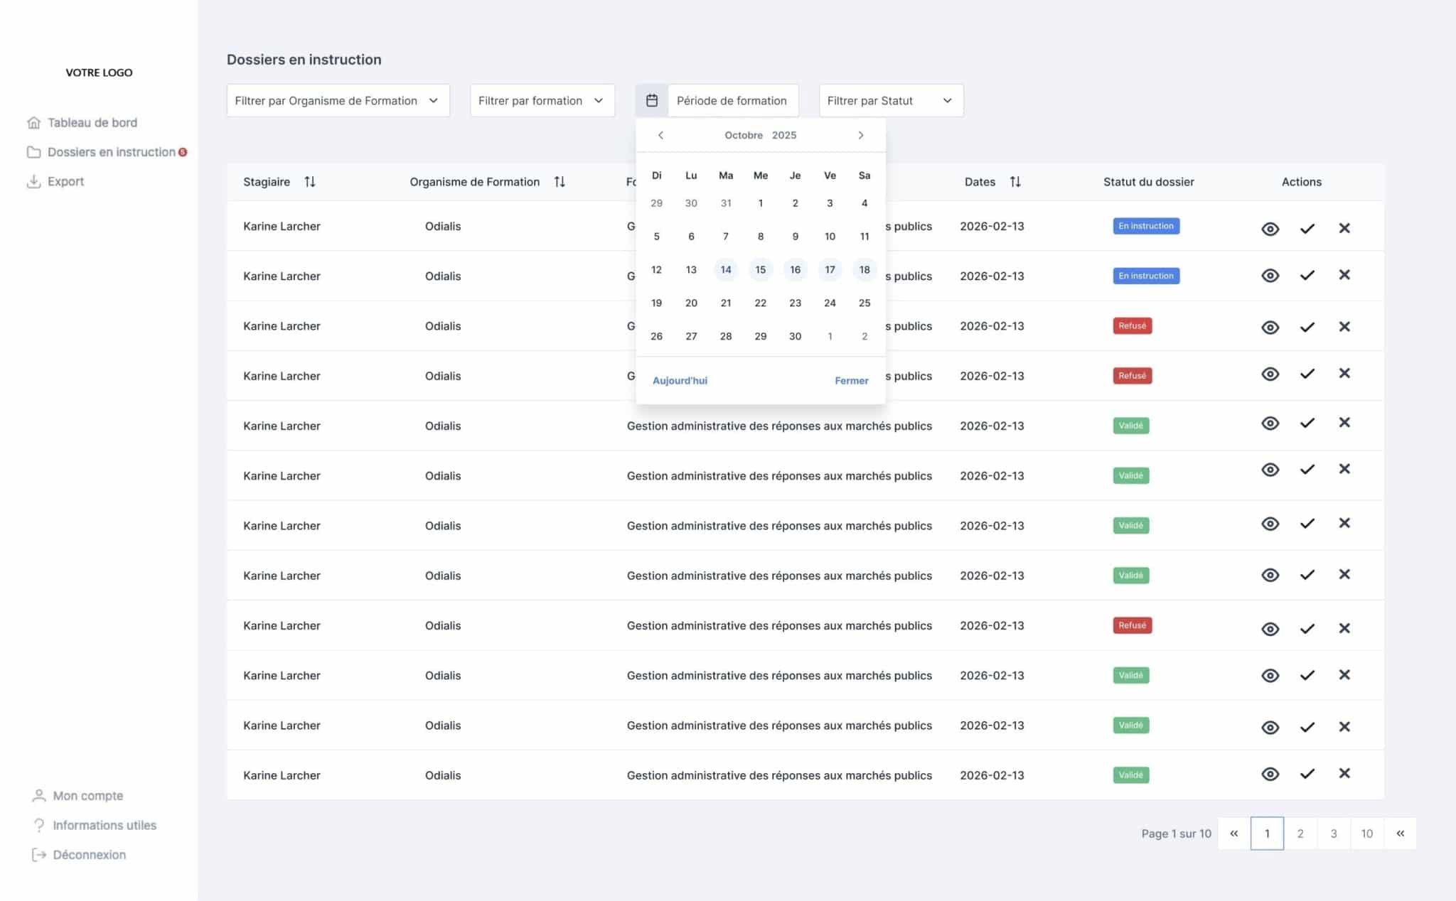Image resolution: width=1456 pixels, height=901 pixels.
Task: Close the date picker with Fermer
Action: [852, 381]
